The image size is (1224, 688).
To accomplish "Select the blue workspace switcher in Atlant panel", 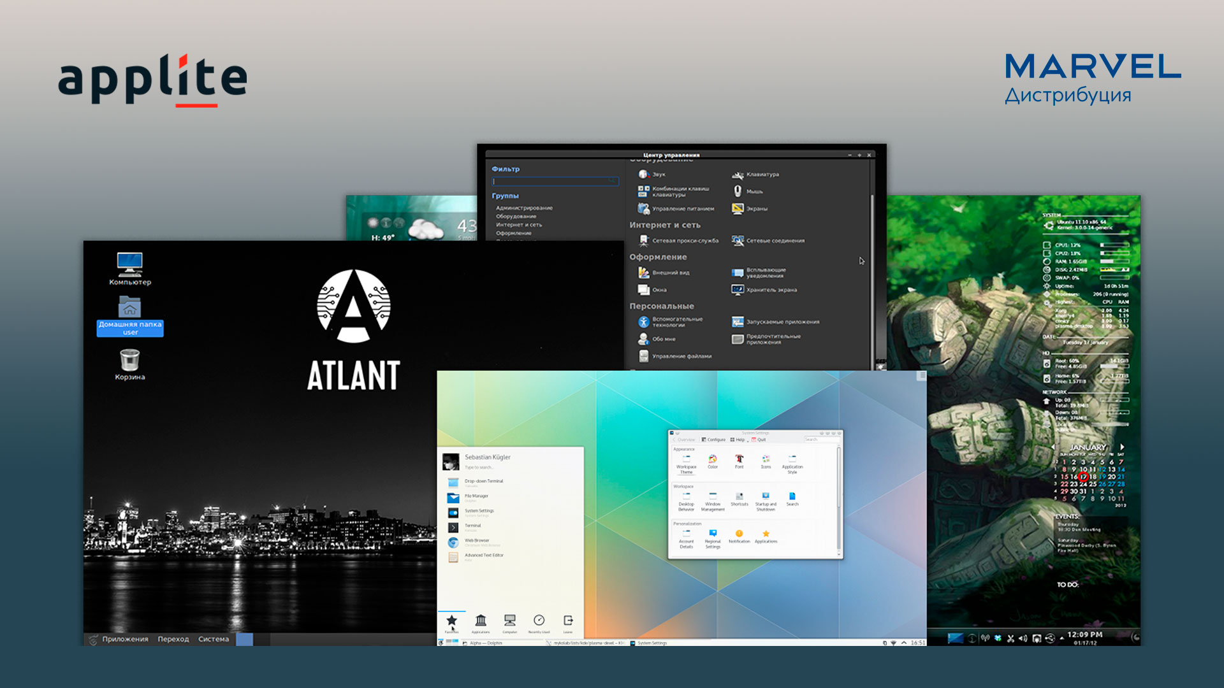I will (244, 639).
